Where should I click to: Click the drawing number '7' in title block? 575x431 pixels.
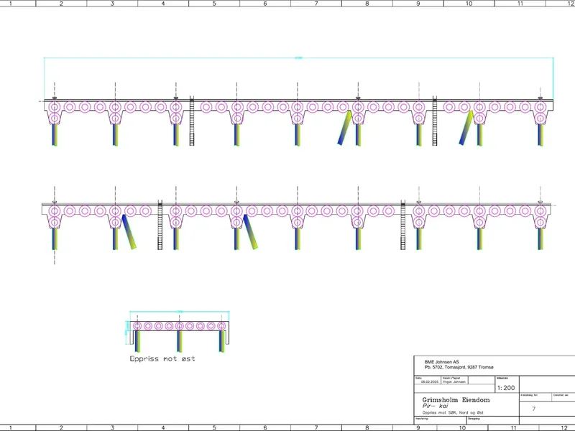[534, 409]
